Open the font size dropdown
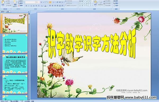The height and width of the screenshot is (102, 159). (x=39, y=2)
